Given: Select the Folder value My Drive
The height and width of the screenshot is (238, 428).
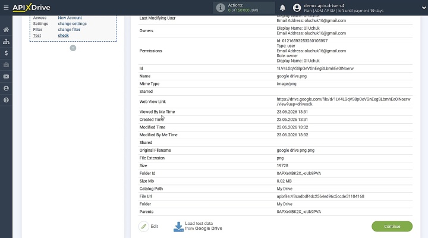Looking at the screenshot, I should point(284,204).
